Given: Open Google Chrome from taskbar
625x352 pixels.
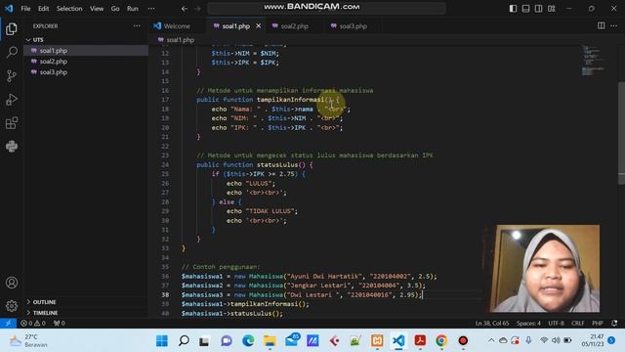Looking at the screenshot, I should coord(441,341).
